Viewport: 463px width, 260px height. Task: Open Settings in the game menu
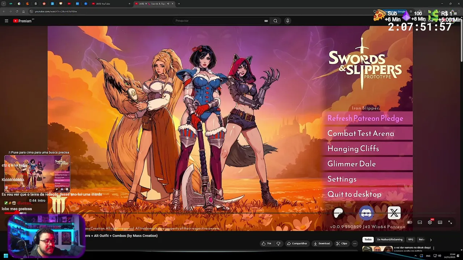pyautogui.click(x=367, y=179)
